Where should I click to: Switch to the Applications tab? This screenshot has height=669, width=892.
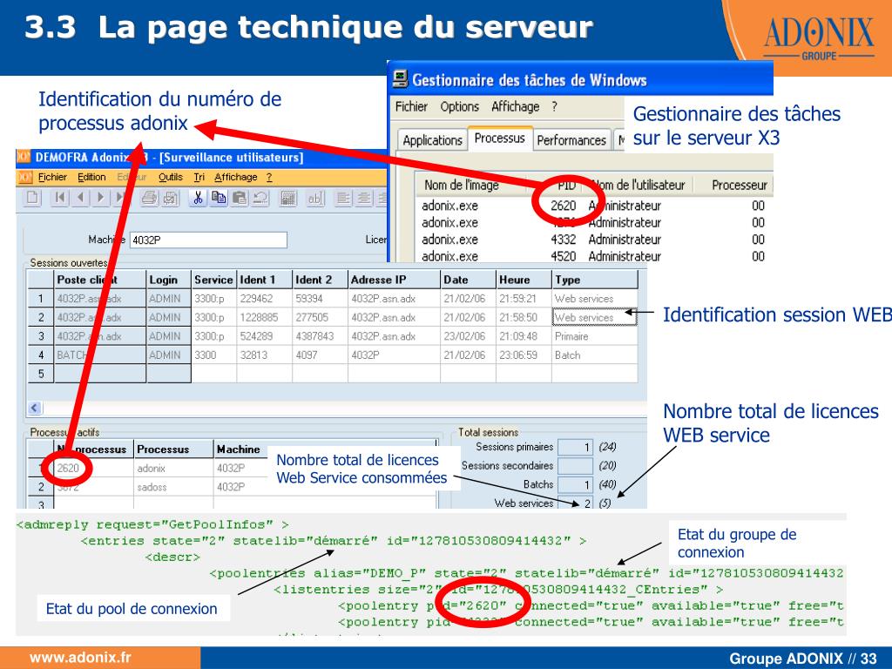[x=432, y=140]
